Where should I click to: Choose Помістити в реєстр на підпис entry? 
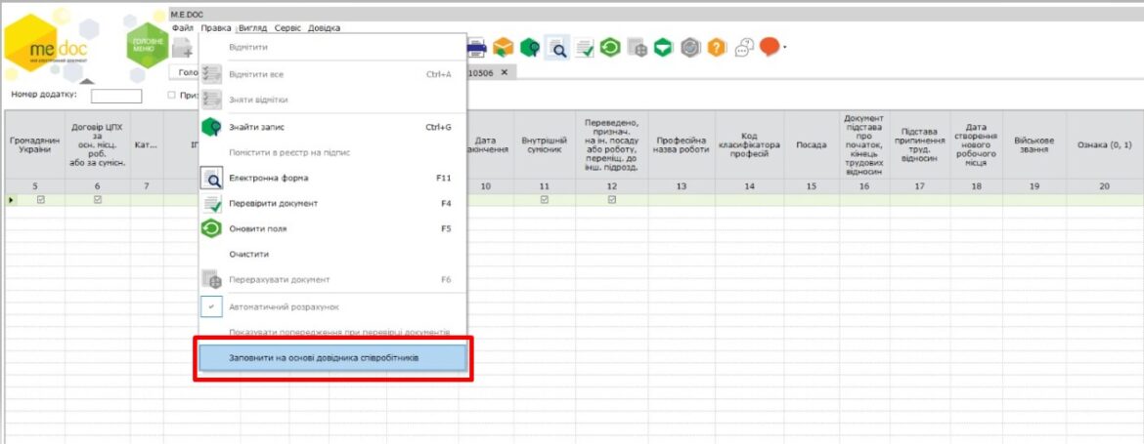(x=332, y=153)
